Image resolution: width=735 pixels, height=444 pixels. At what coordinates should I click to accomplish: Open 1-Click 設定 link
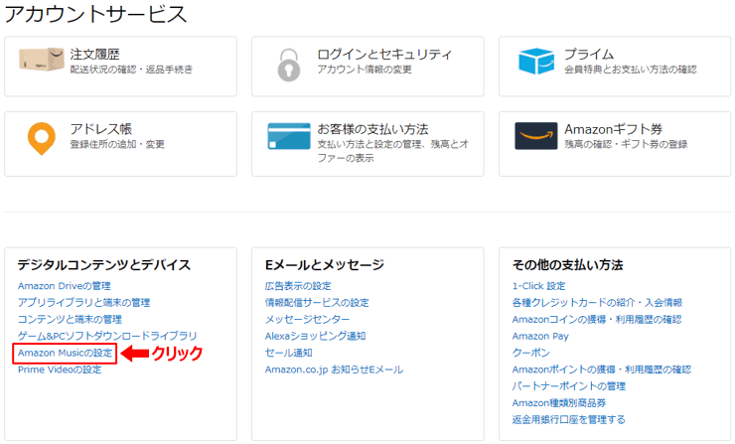click(539, 286)
